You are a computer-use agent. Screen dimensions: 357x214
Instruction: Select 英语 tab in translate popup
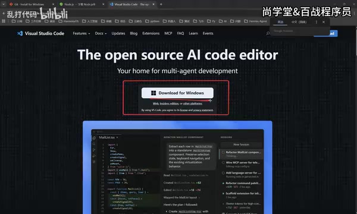click(x=280, y=22)
